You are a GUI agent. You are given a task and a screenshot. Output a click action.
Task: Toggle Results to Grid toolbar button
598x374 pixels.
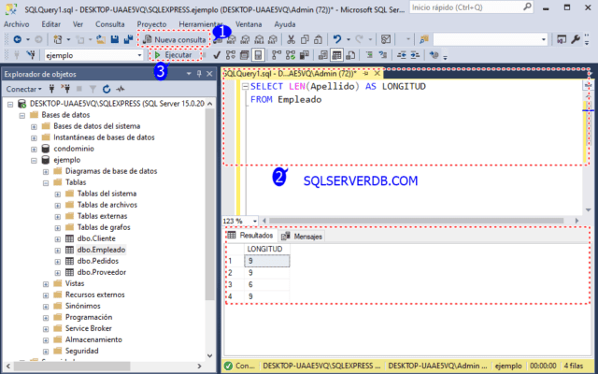click(336, 55)
